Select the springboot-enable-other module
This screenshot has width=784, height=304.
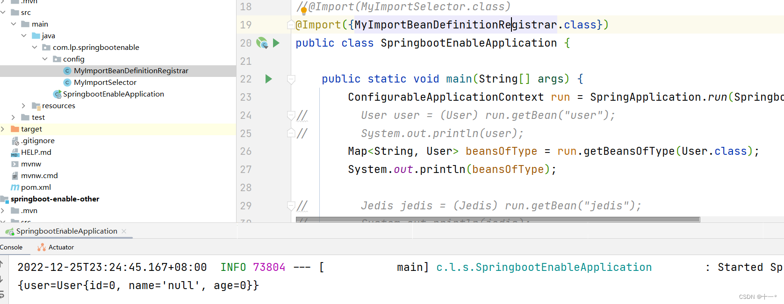pyautogui.click(x=55, y=199)
